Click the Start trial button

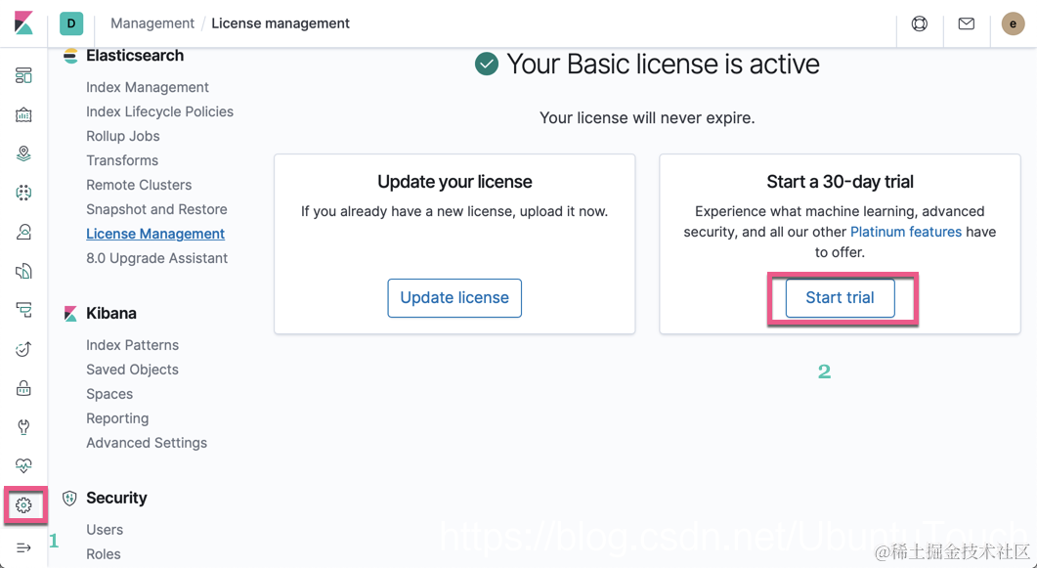pos(840,298)
